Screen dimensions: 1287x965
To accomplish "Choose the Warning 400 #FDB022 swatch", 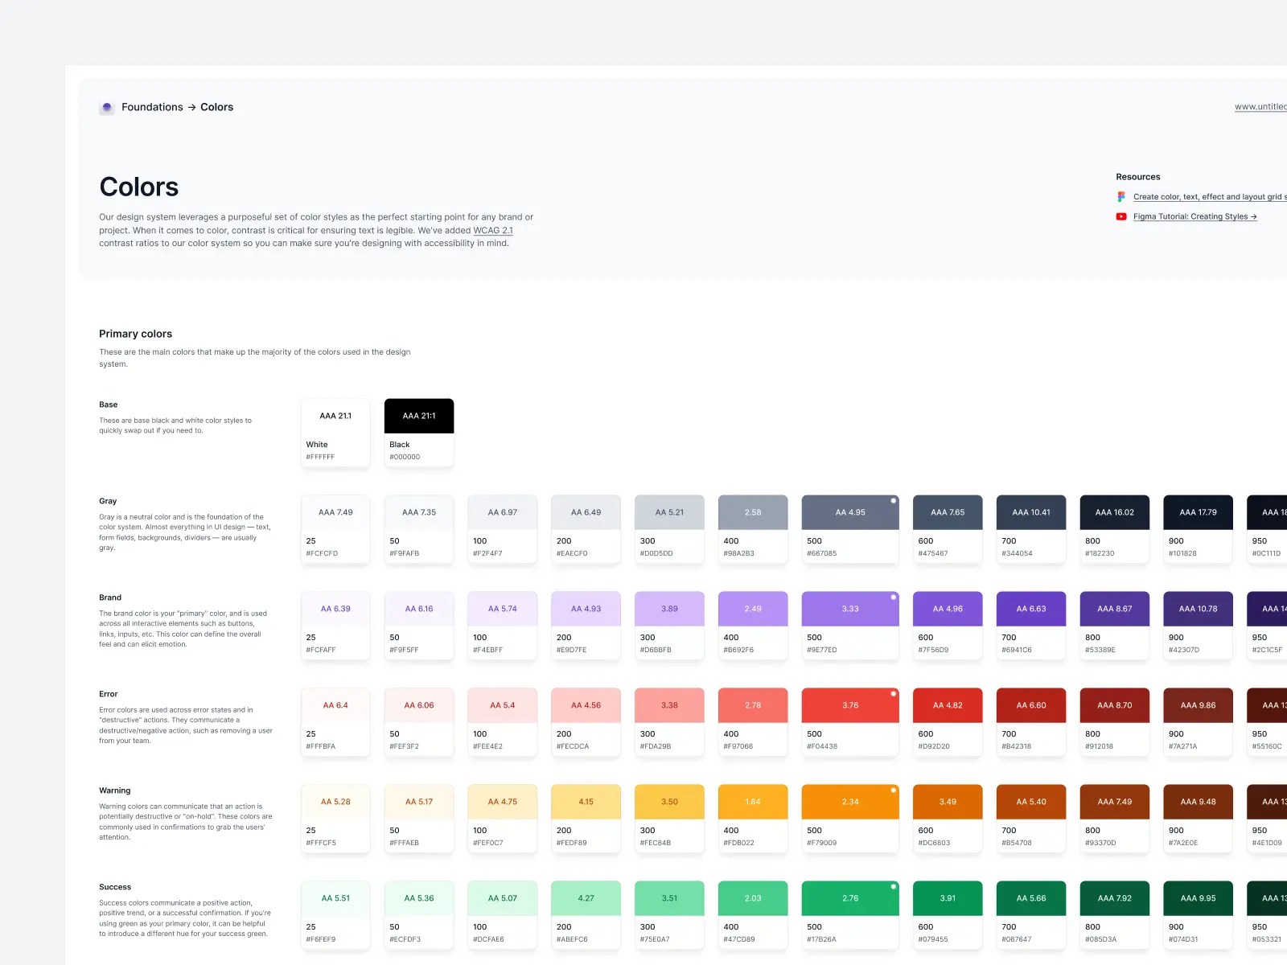I will pyautogui.click(x=753, y=819).
